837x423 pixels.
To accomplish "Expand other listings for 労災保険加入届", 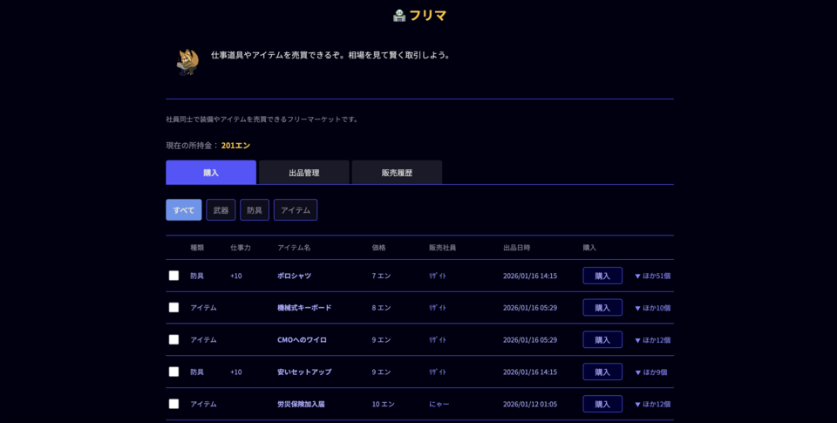I will (x=652, y=404).
